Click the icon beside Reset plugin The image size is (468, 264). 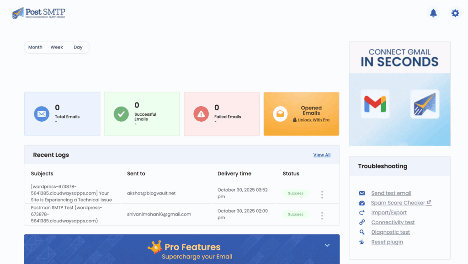[x=362, y=242]
